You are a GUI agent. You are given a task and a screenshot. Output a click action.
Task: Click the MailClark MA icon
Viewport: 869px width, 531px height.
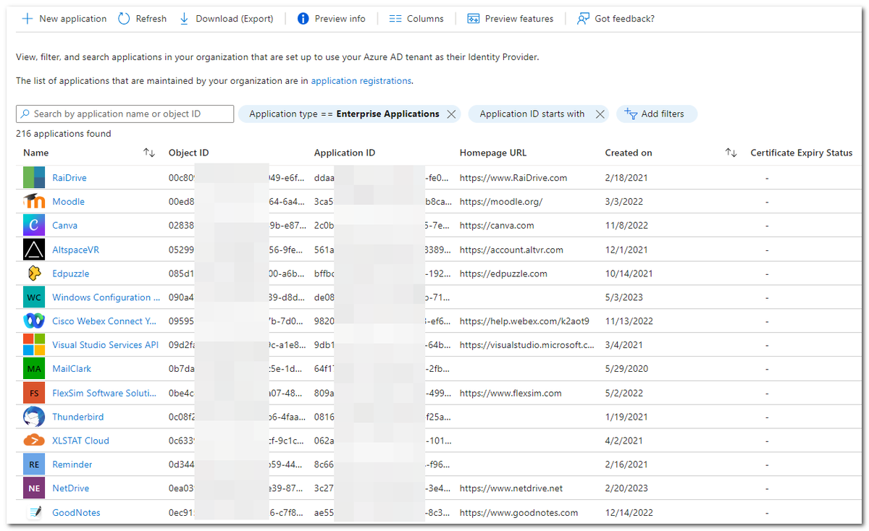click(34, 369)
